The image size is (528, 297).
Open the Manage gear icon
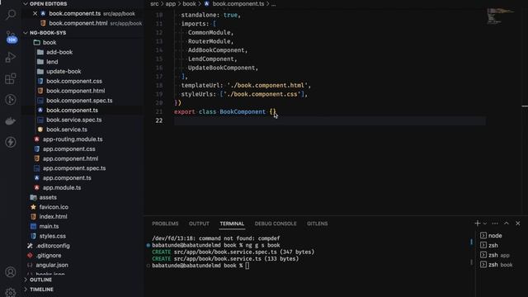pyautogui.click(x=11, y=292)
